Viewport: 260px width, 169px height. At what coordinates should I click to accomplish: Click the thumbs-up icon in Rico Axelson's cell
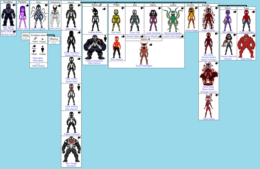(123, 36)
